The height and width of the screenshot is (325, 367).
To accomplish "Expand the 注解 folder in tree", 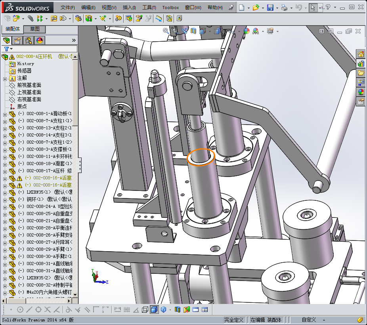I will tap(5, 78).
